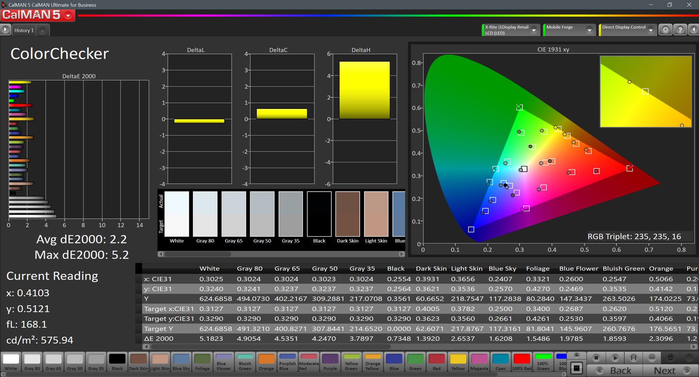
Task: Switch to the History 1 tab
Action: point(24,31)
